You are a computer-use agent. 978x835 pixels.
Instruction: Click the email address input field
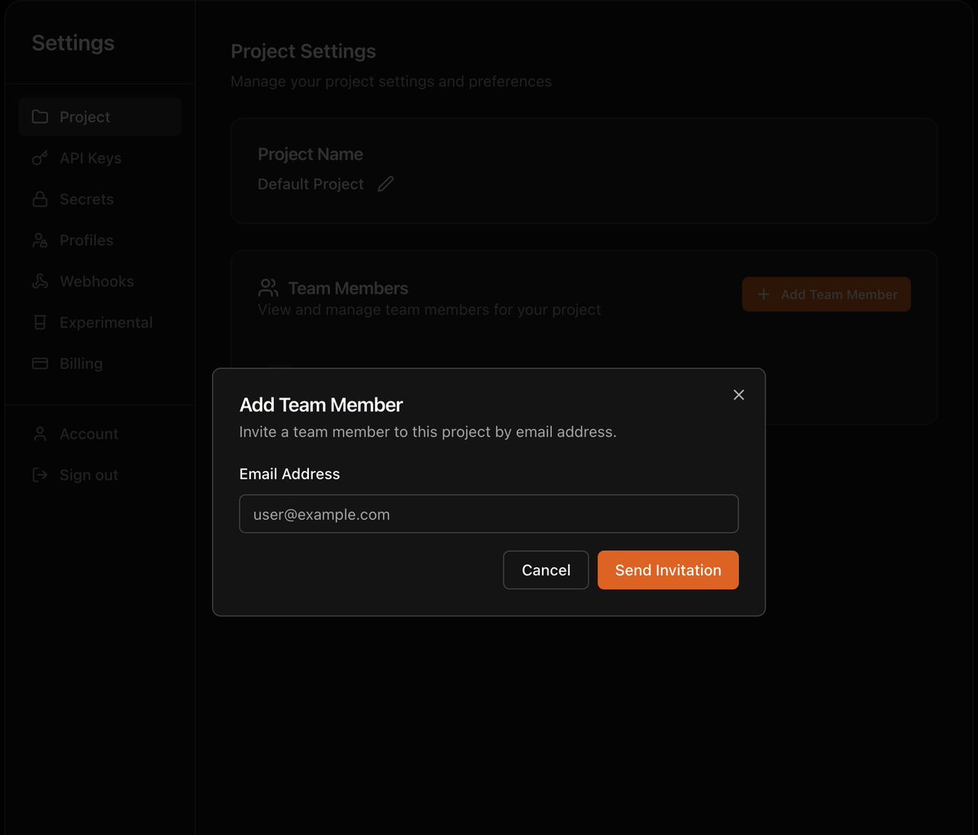[488, 514]
